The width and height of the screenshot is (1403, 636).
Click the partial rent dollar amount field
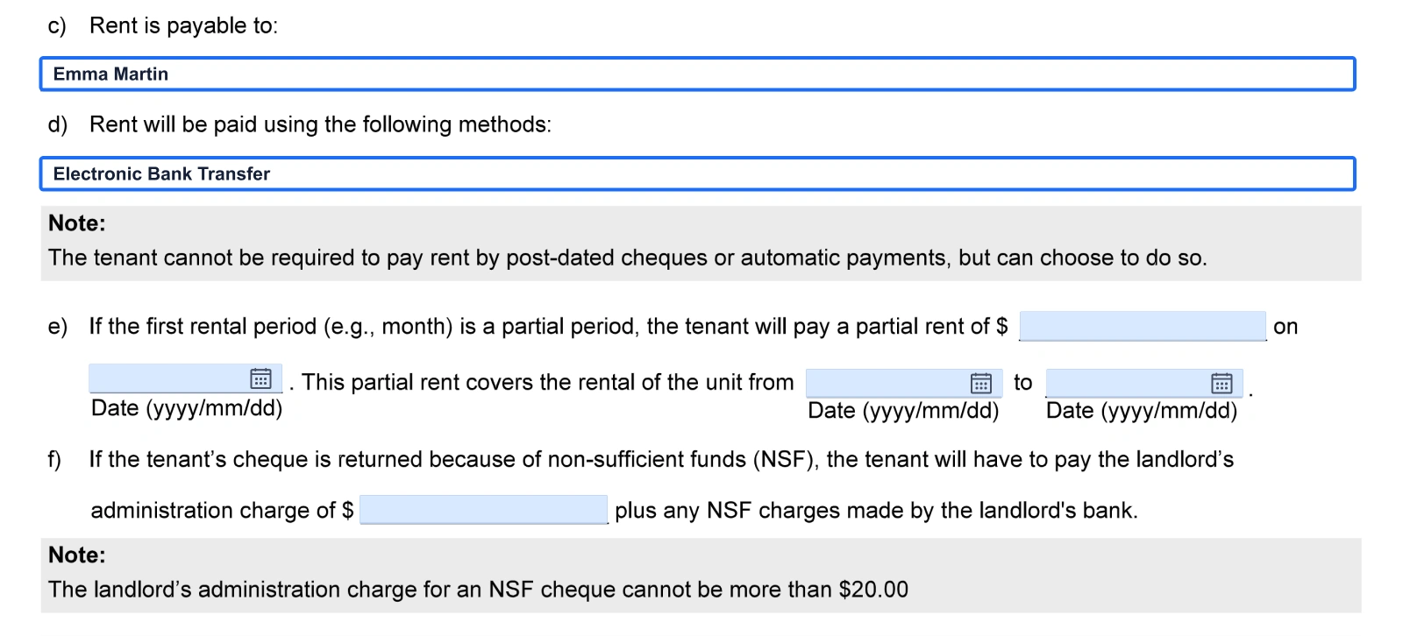pos(1143,326)
